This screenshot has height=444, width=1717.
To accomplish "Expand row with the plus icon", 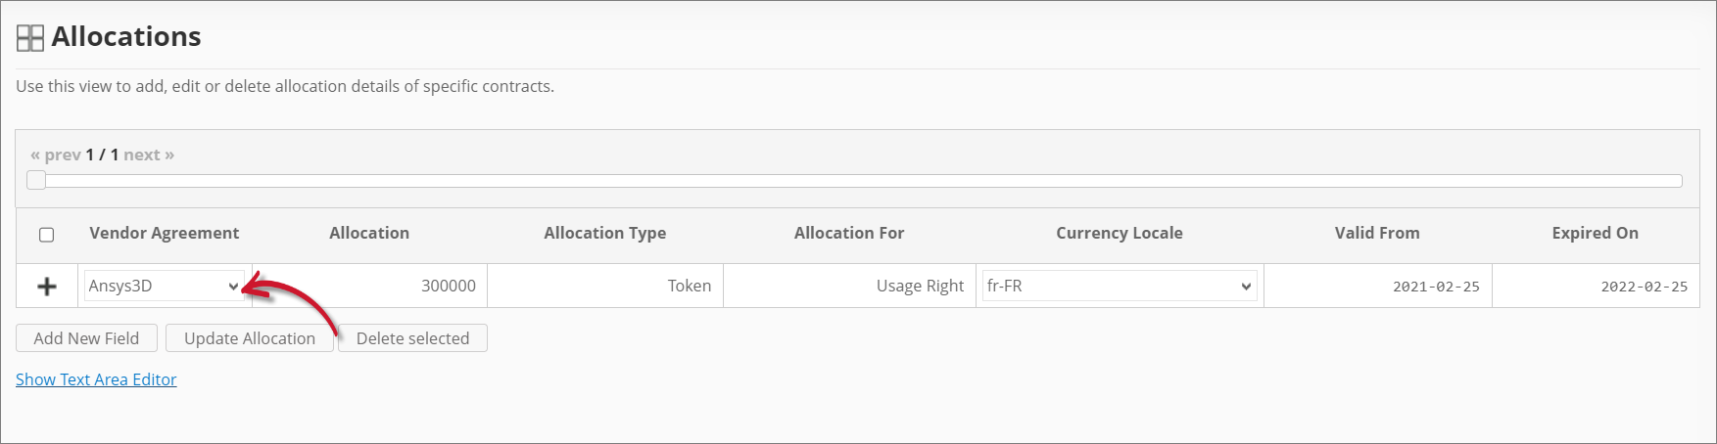I will click(46, 287).
